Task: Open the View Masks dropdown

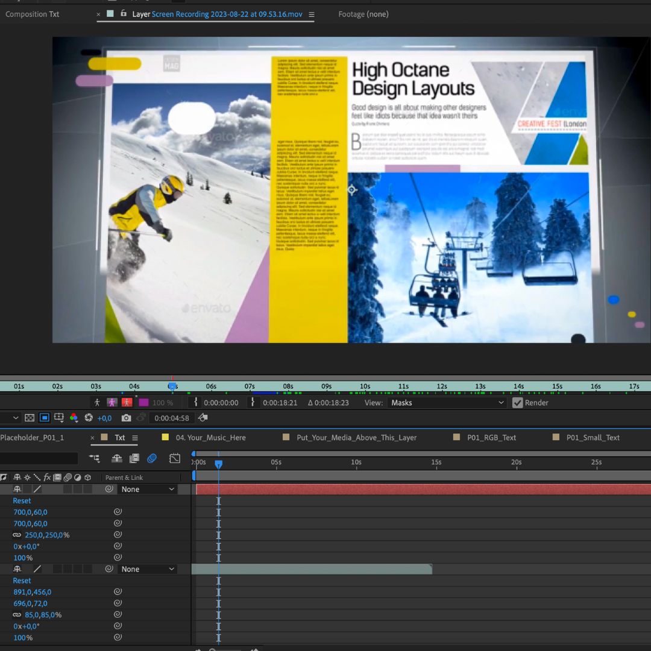Action: 447,403
